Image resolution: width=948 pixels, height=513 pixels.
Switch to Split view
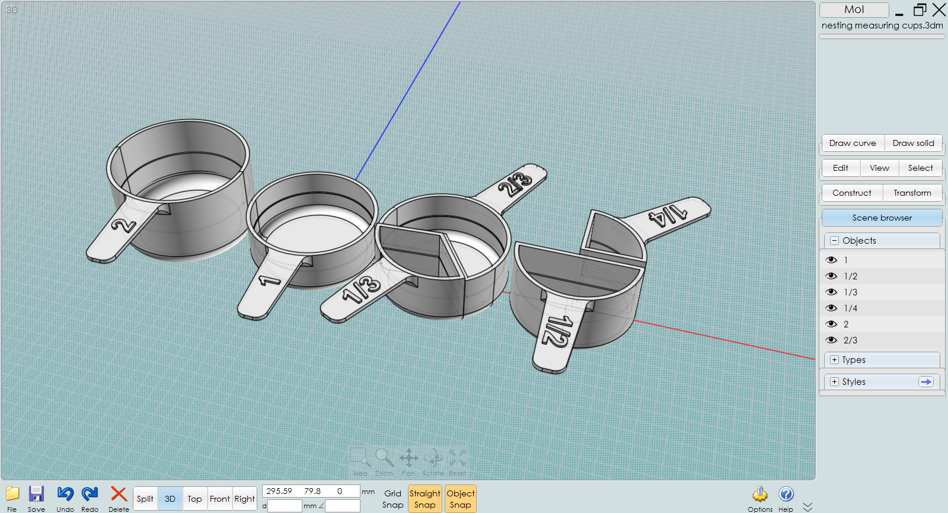[145, 499]
